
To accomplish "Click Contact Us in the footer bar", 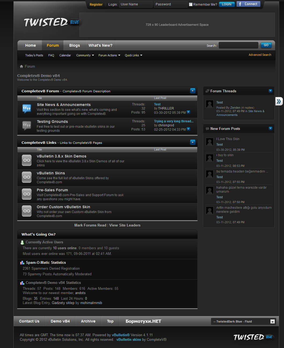I will coord(29,321).
